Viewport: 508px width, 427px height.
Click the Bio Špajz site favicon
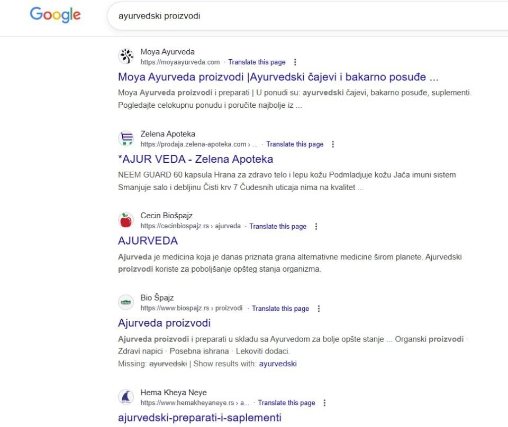(126, 302)
